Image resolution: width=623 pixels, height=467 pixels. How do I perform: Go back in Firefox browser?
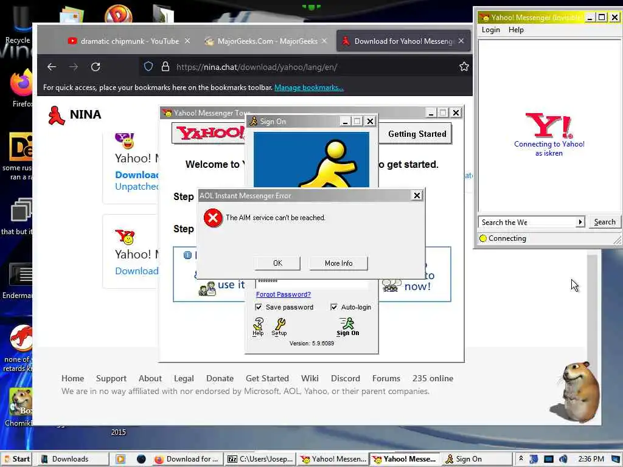(x=52, y=67)
